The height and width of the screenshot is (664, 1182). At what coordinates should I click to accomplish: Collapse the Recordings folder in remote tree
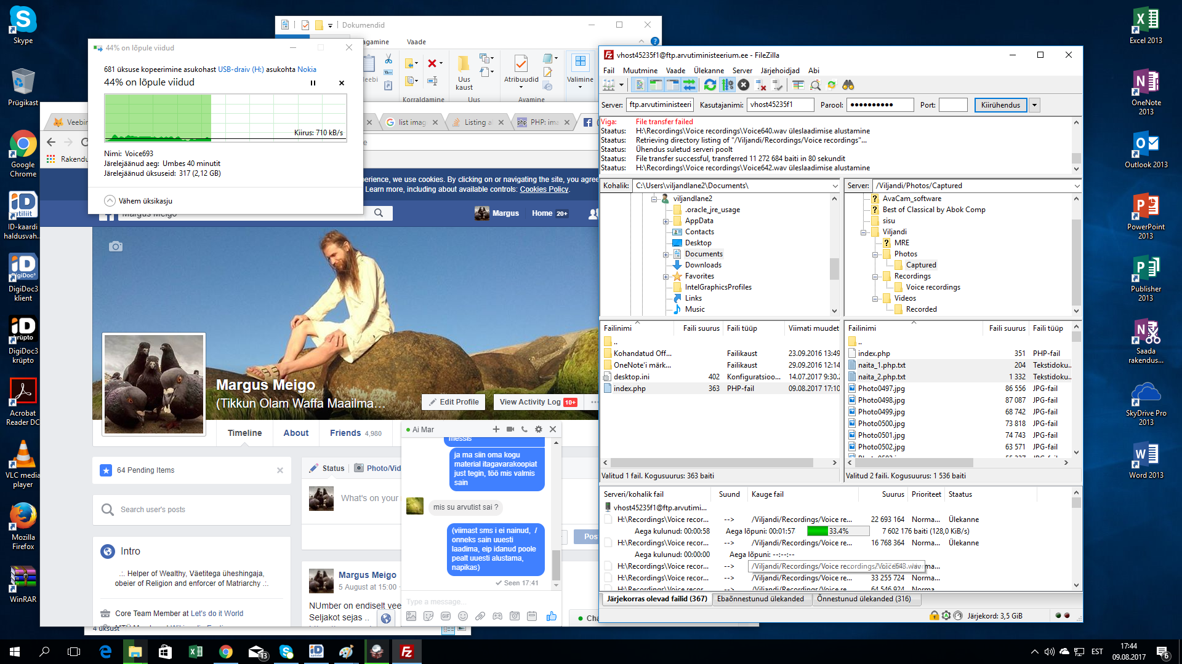pyautogui.click(x=875, y=277)
